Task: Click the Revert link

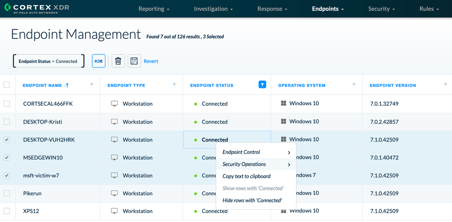Action: click(x=151, y=61)
